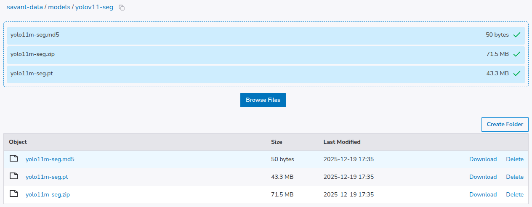Go to the yolov11-seg breadcrumb

94,7
